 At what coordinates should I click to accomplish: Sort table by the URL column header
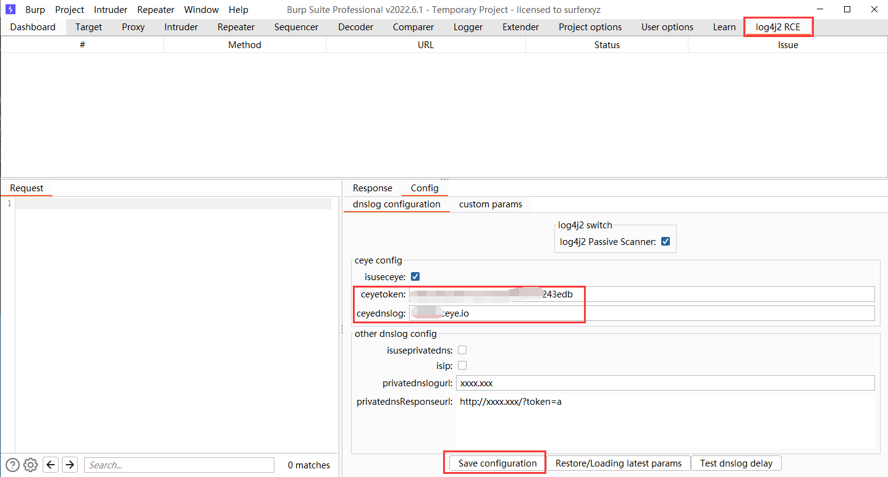tap(426, 45)
